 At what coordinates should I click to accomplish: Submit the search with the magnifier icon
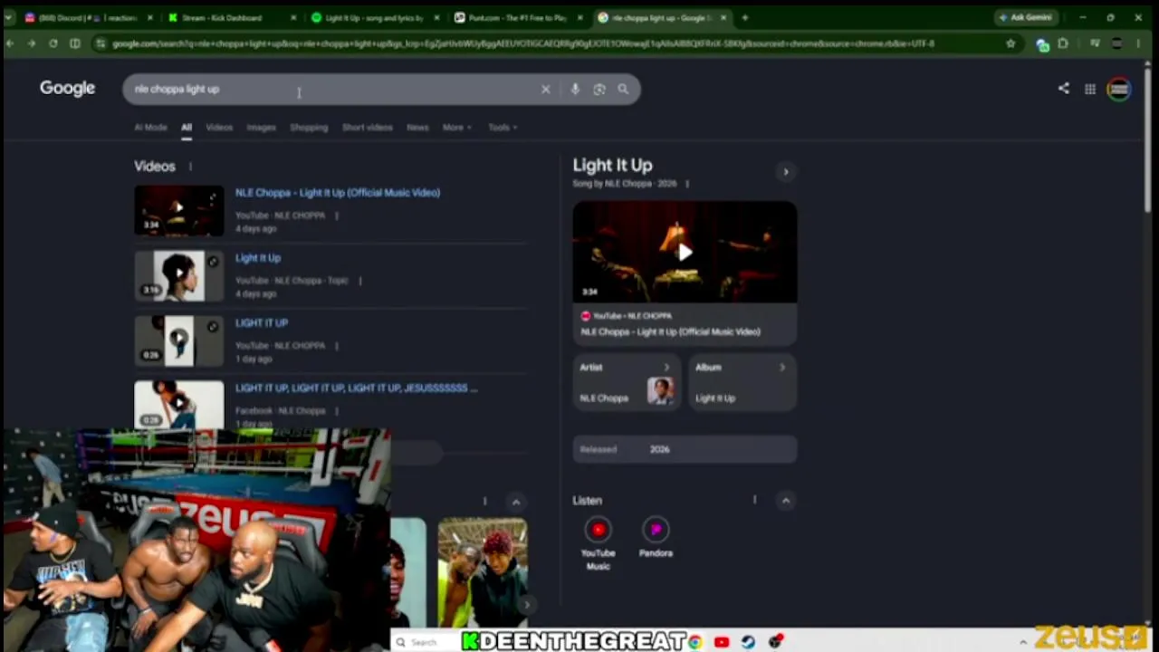pos(623,89)
